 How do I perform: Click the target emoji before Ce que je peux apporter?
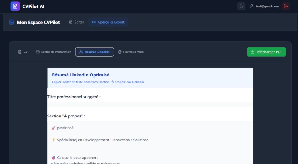[53, 158]
